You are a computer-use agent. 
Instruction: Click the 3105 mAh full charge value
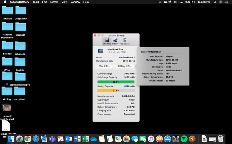point(129,77)
